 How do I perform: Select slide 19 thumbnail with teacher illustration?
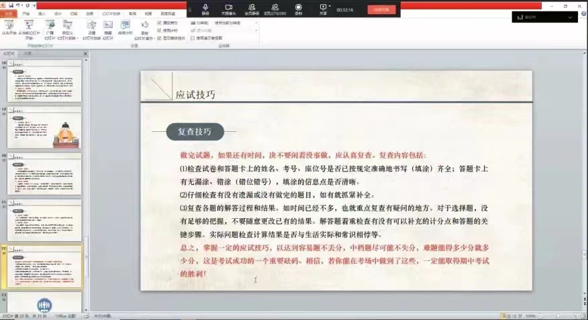[44, 127]
